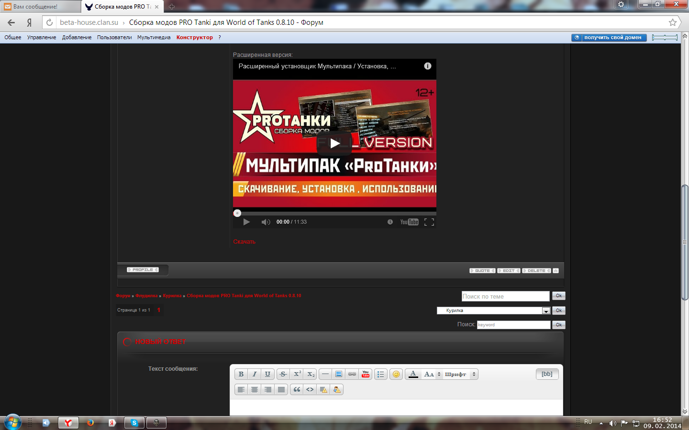Jump to top via post arrow icon
689x430 pixels.
(556, 271)
